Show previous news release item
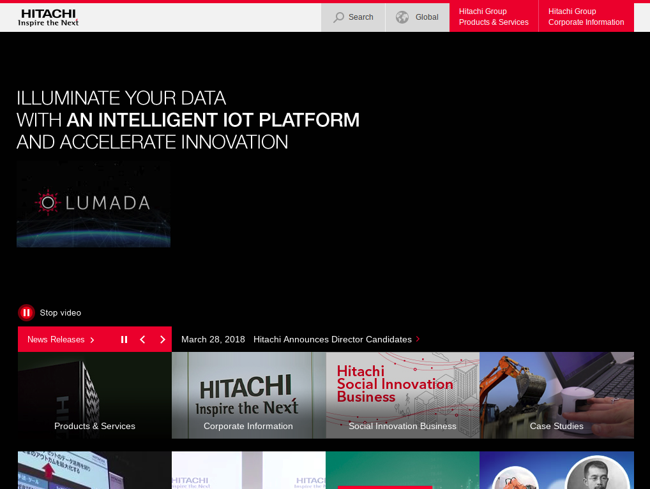 tap(142, 340)
